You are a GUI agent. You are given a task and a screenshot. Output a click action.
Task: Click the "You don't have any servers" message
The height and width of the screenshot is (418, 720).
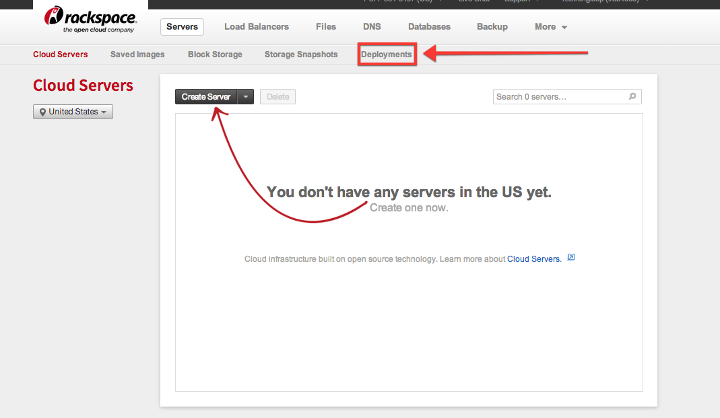[409, 192]
